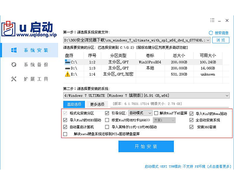Viewport: 234px width, 185px height.
Task: Click the 本地 volume label cell
Action: click(x=150, y=68)
